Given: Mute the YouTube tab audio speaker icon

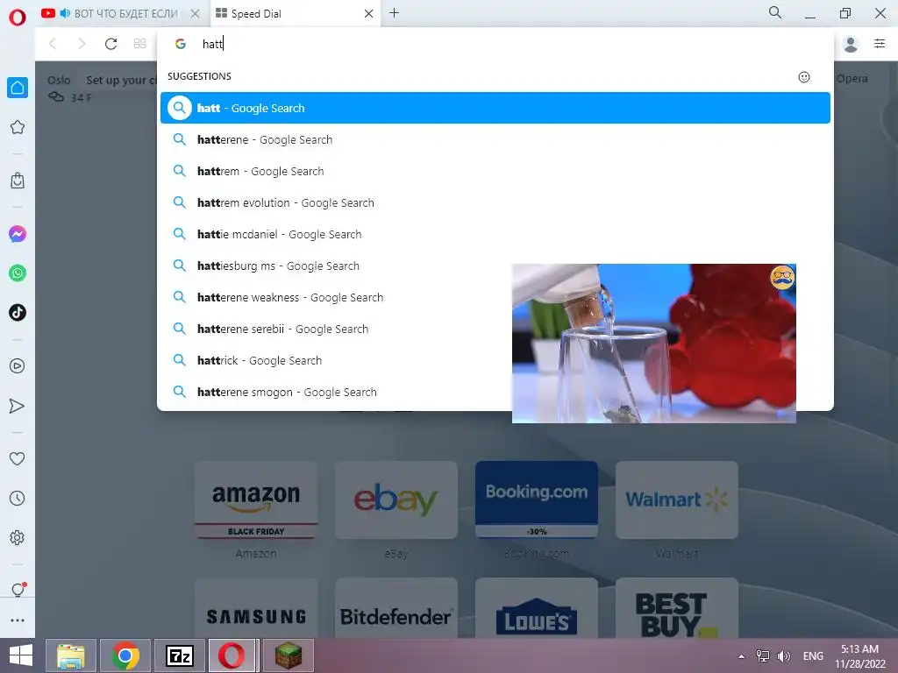Looking at the screenshot, I should [65, 13].
